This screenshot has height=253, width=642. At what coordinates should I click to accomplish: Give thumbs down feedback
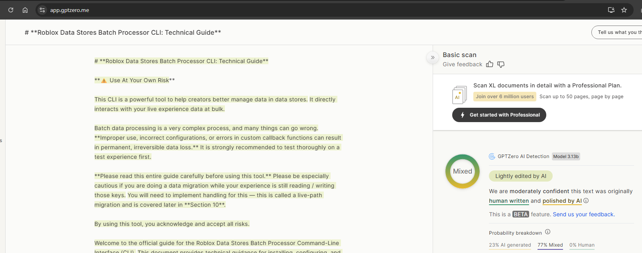(x=501, y=64)
